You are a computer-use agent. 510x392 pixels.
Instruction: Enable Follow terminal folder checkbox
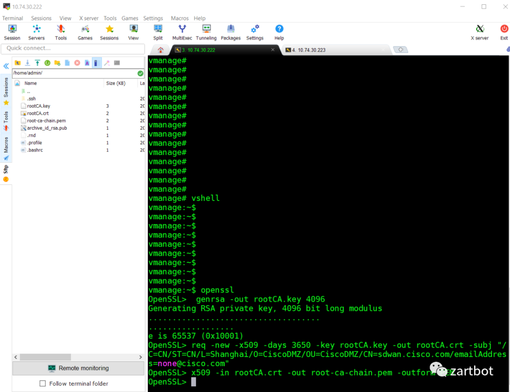click(x=42, y=384)
